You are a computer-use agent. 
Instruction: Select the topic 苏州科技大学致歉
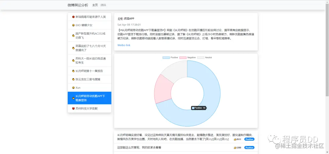tap(90, 108)
